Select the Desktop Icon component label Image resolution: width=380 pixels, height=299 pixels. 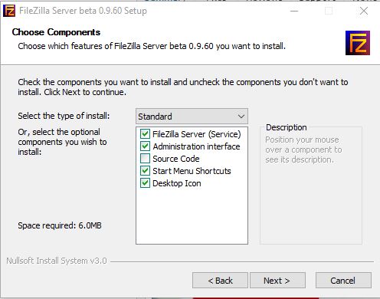click(177, 183)
